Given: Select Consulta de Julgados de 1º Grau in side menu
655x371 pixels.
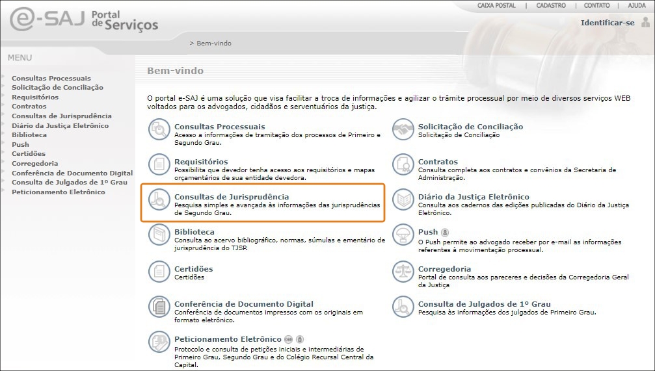Looking at the screenshot, I should (x=70, y=182).
